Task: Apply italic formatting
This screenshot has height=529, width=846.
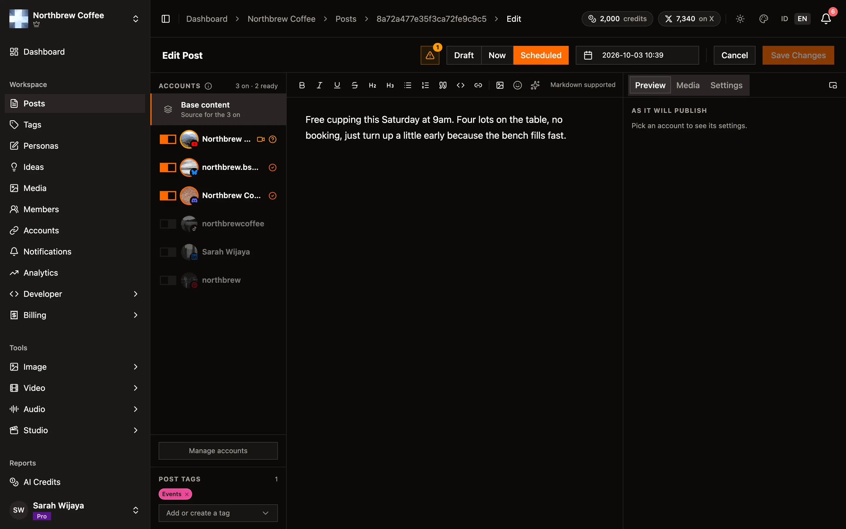Action: (319, 85)
